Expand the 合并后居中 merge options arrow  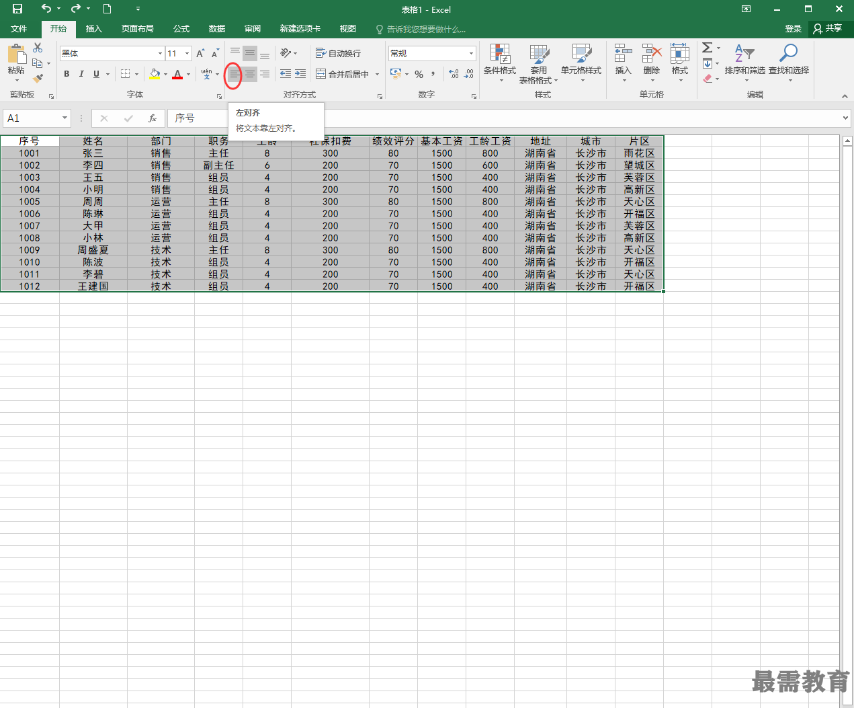coord(377,74)
